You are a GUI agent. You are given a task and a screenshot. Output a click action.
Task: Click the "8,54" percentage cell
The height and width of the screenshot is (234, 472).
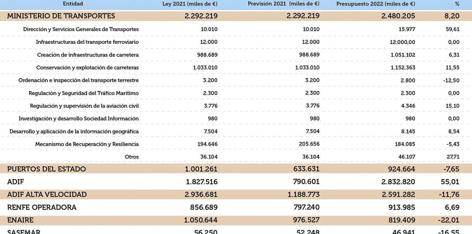pyautogui.click(x=454, y=131)
